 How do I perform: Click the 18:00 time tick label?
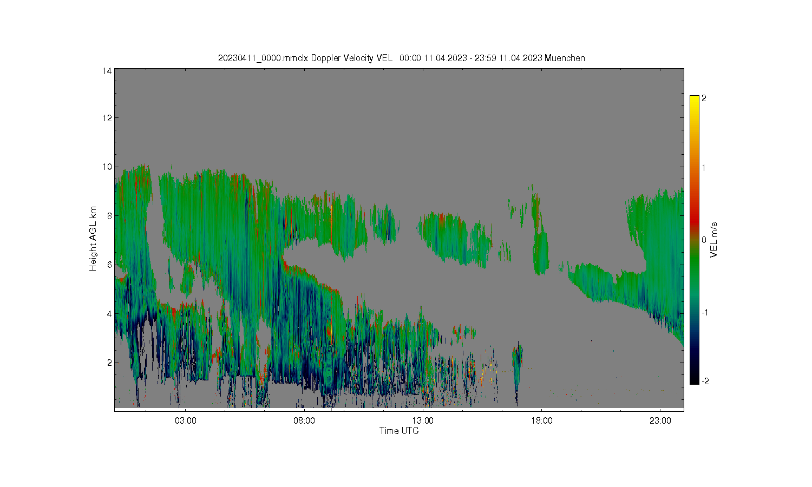point(542,421)
